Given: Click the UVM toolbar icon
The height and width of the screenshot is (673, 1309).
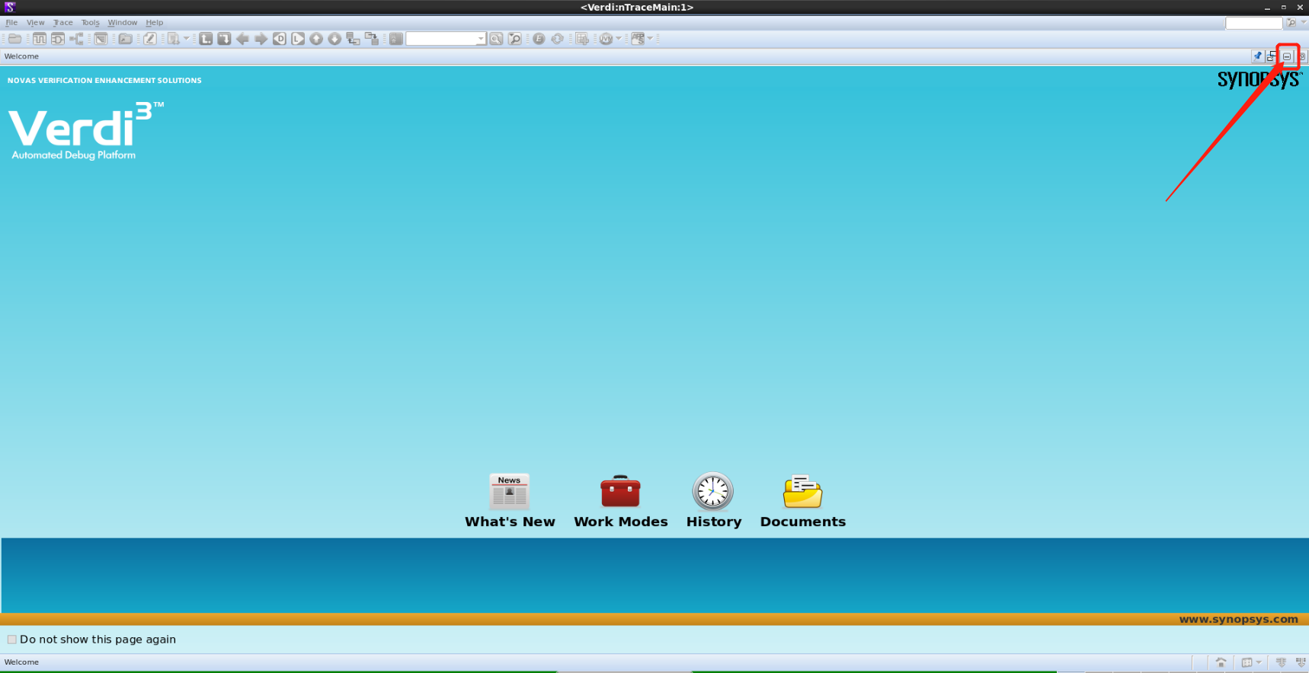Looking at the screenshot, I should click(606, 39).
